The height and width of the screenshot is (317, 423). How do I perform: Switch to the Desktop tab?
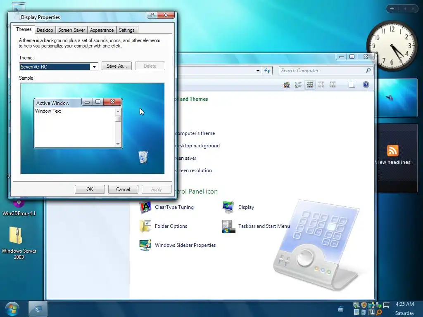coord(45,30)
